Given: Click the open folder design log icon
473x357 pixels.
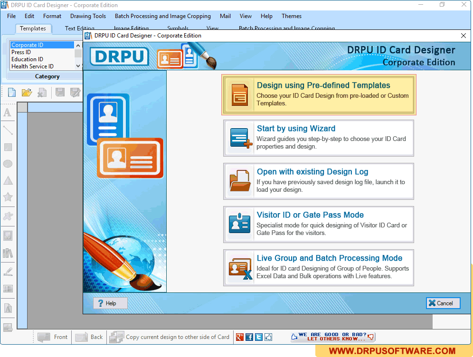Looking at the screenshot, I should [x=240, y=181].
